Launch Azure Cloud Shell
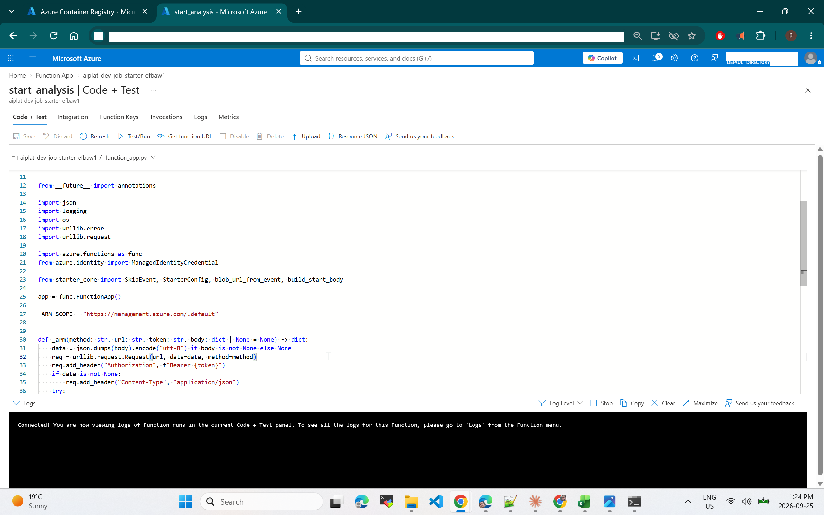This screenshot has height=515, width=824. point(635,58)
